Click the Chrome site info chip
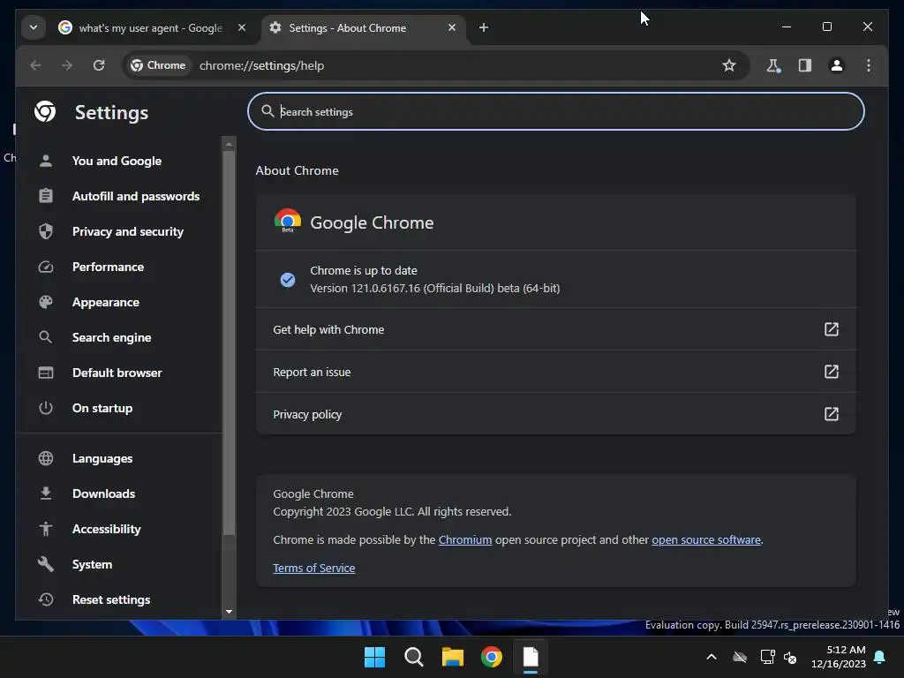 coord(159,65)
